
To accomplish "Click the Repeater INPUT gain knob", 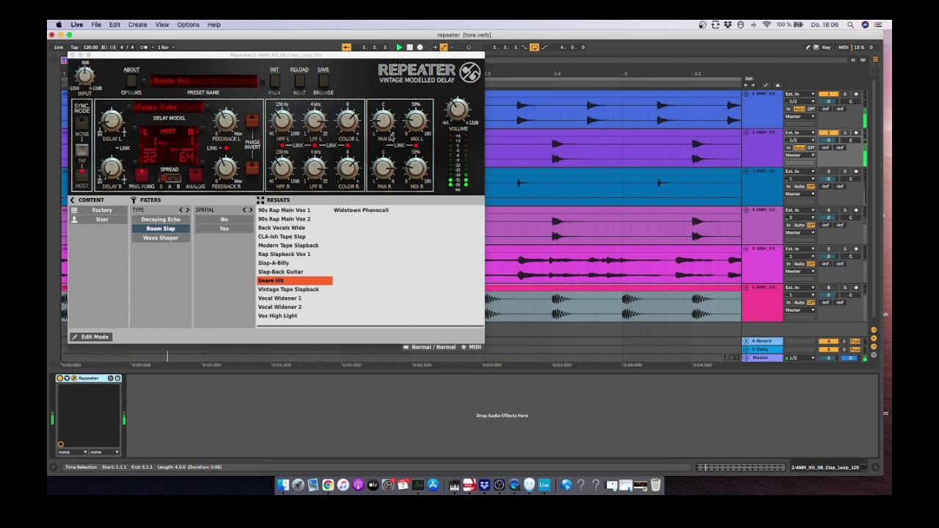I will coord(85,76).
